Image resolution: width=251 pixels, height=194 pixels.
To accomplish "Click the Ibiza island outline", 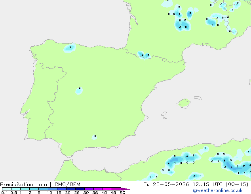I will (x=164, y=114).
